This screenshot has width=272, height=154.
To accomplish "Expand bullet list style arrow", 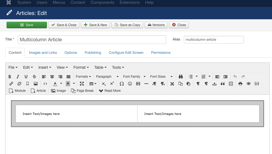I will 196,77.
